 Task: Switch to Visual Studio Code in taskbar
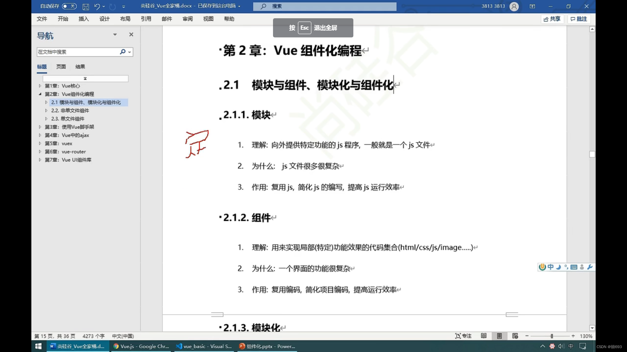tap(204, 346)
